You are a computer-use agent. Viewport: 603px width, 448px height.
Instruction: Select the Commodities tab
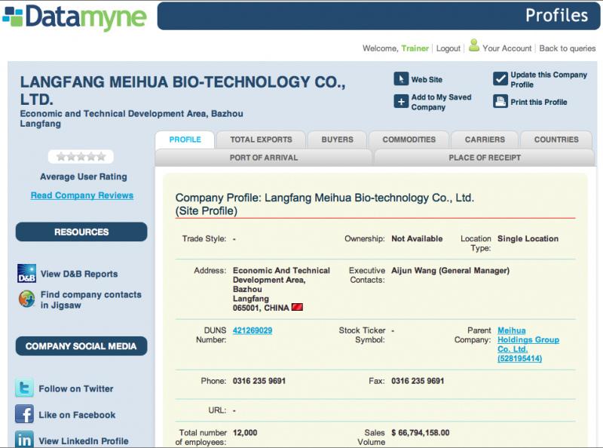pos(409,140)
